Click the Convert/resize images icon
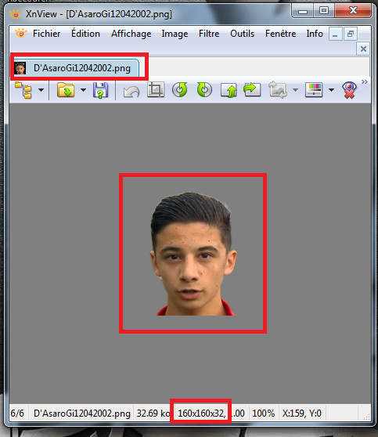Screen dimensions: 378x437 [278, 90]
